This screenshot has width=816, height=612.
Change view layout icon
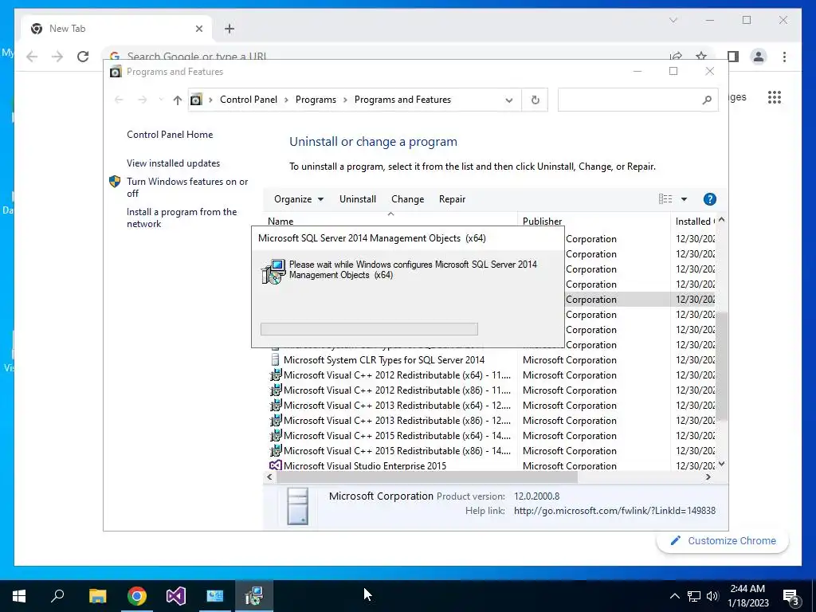tap(665, 198)
